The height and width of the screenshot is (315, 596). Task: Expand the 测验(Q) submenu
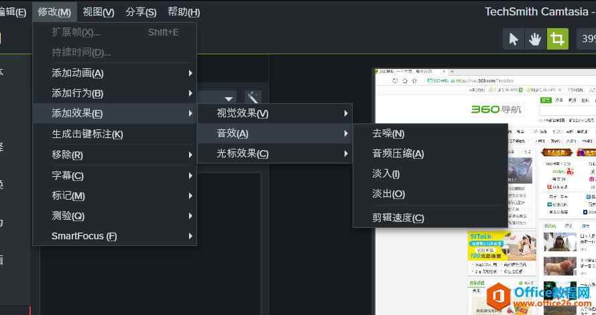pos(115,216)
